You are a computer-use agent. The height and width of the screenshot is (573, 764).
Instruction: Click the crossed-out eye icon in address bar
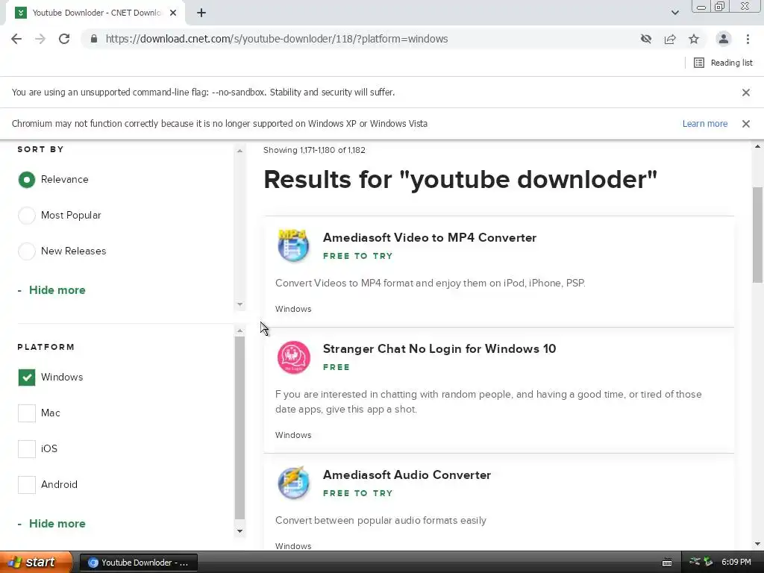click(x=646, y=39)
